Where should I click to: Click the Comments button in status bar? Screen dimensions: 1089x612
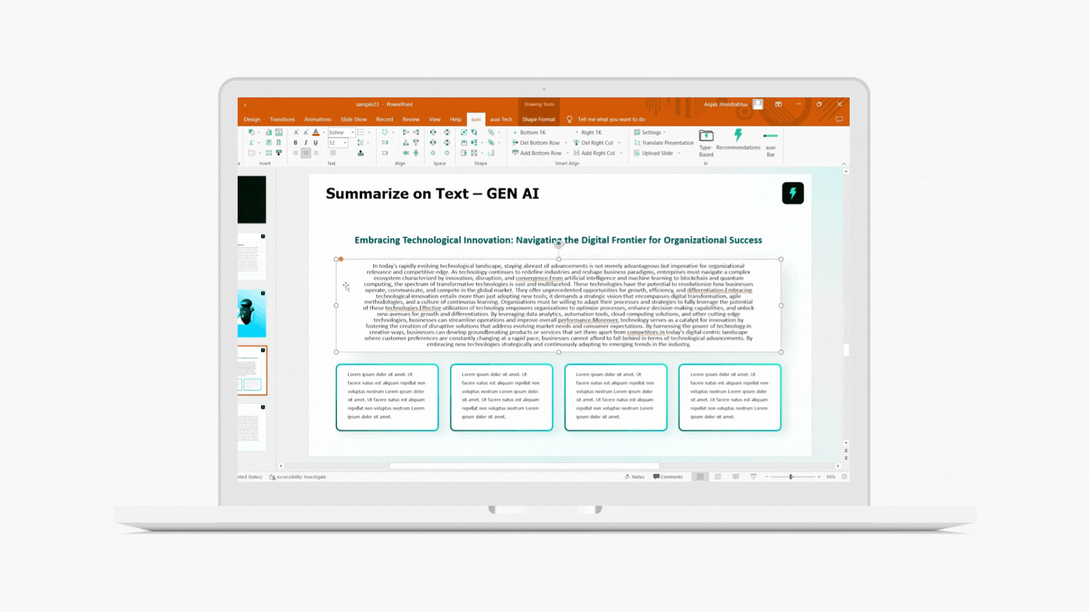[x=668, y=477]
